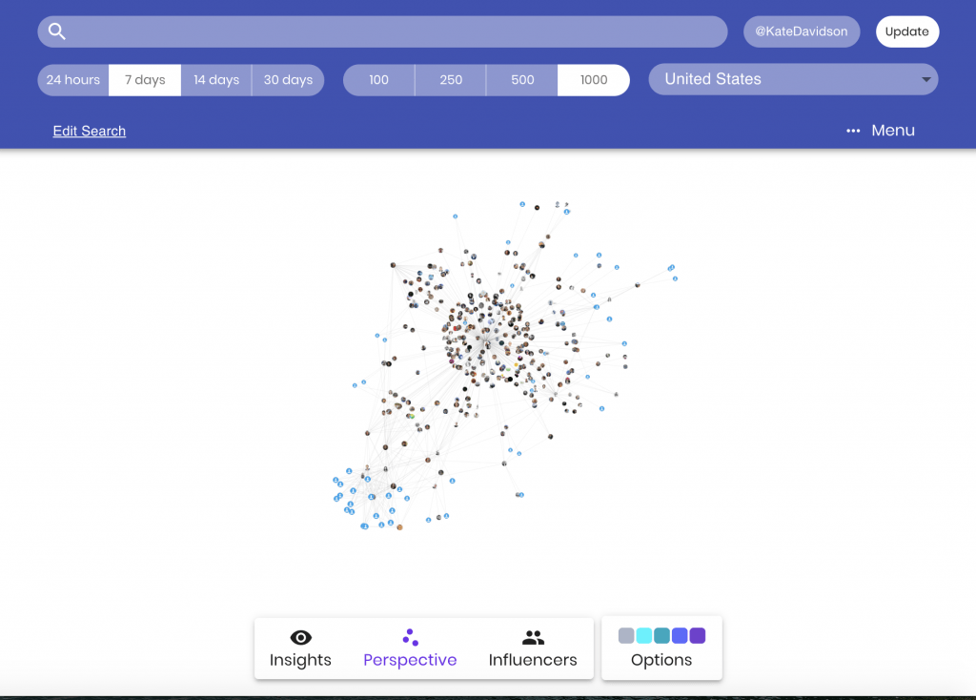The image size is (976, 700).
Task: Click the three-dot Menu icon
Action: (x=853, y=132)
